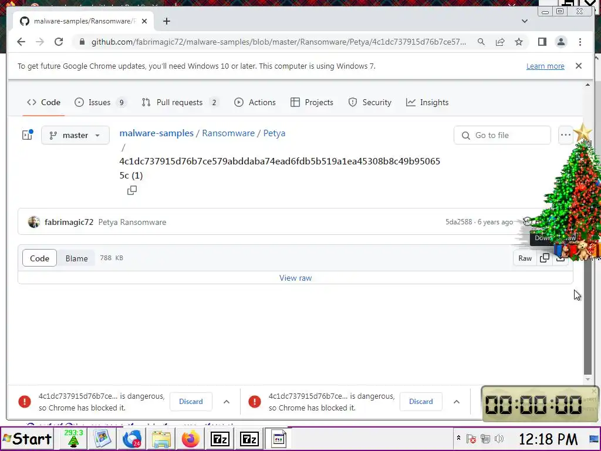The height and width of the screenshot is (451, 601).
Task: Open the Christmas tree countdown taskbar icon
Action: pos(73,439)
